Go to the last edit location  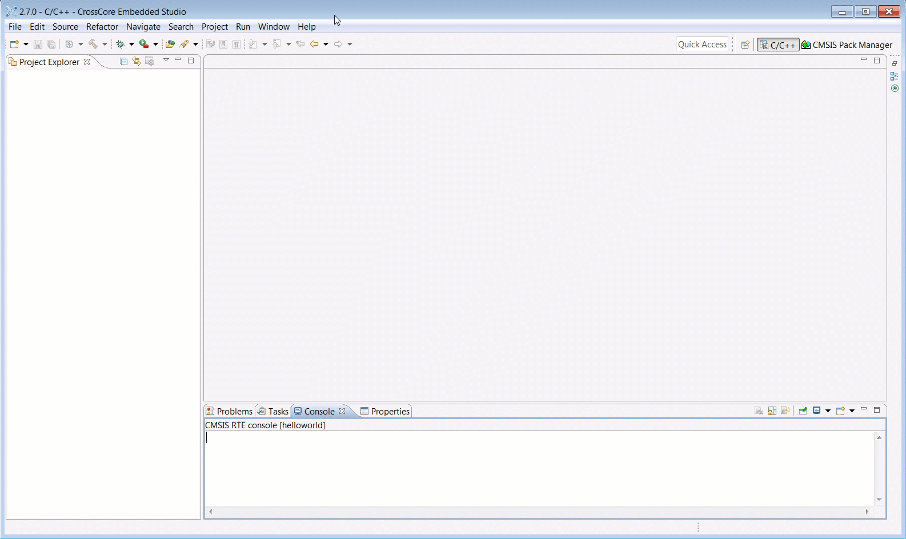(300, 44)
